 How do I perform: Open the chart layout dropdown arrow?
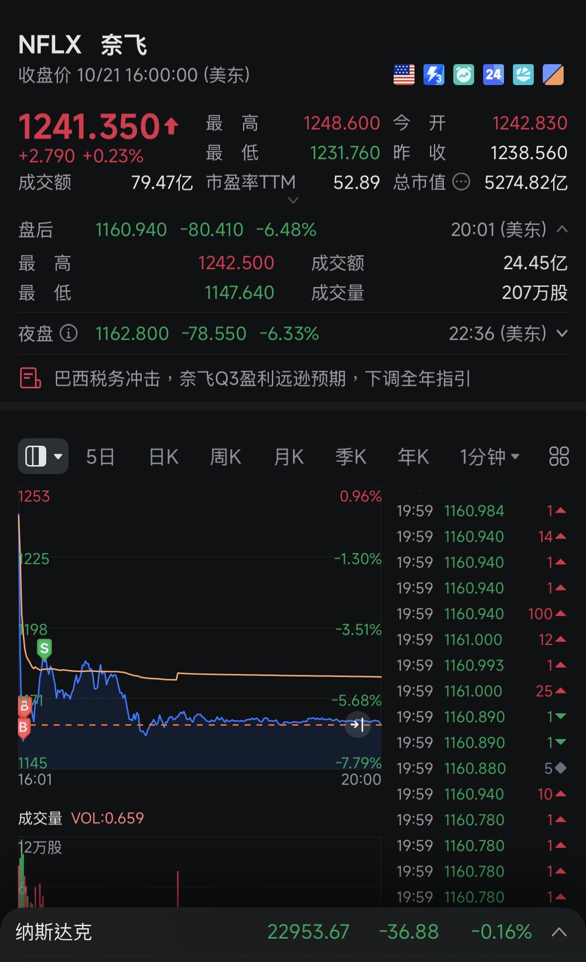58,457
